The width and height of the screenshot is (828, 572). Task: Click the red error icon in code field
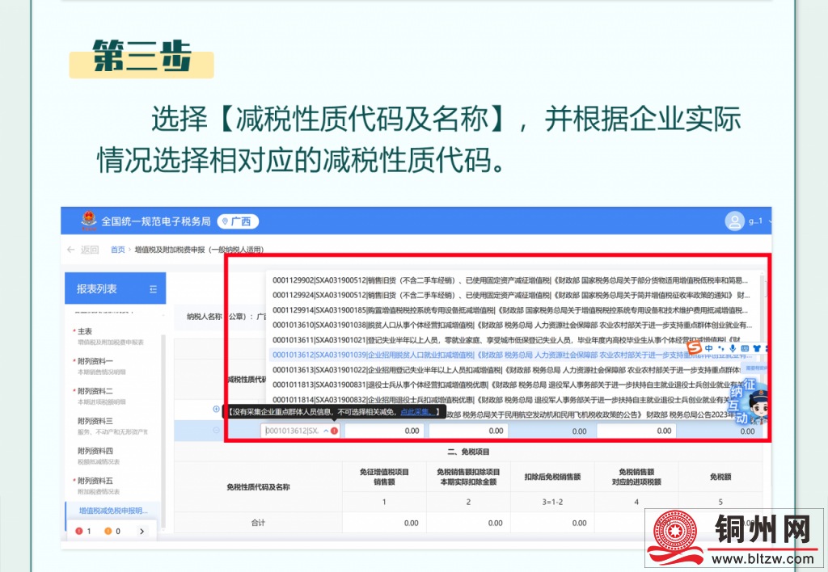pos(334,431)
